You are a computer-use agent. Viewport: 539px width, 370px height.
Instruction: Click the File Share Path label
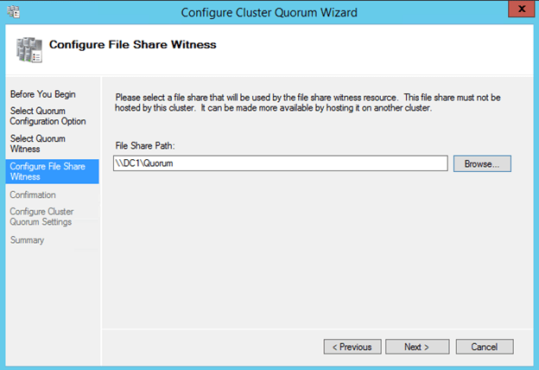(147, 145)
